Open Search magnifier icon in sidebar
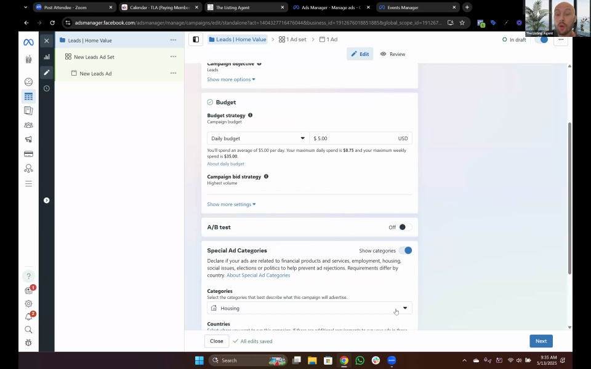This screenshot has height=369, width=591. coord(28,330)
